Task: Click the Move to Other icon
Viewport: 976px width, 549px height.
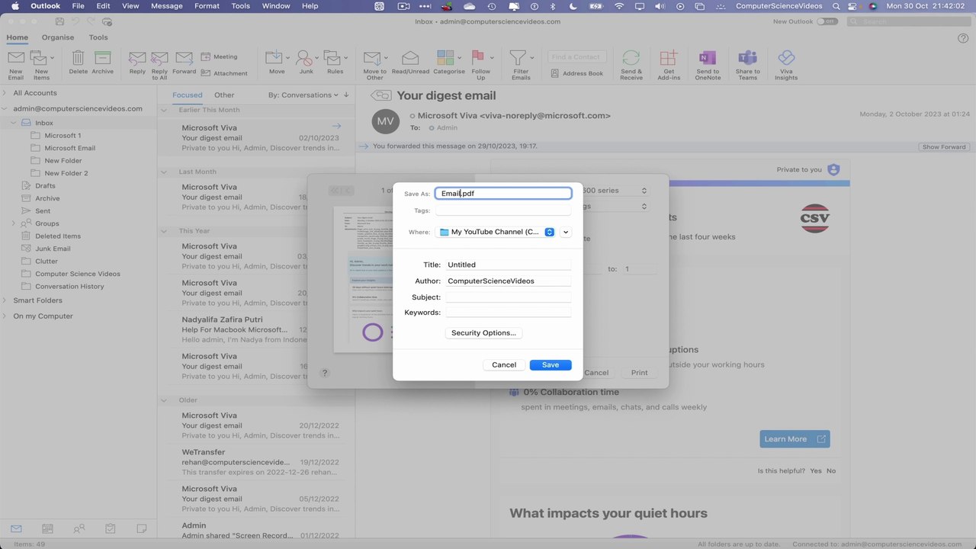Action: pyautogui.click(x=372, y=58)
